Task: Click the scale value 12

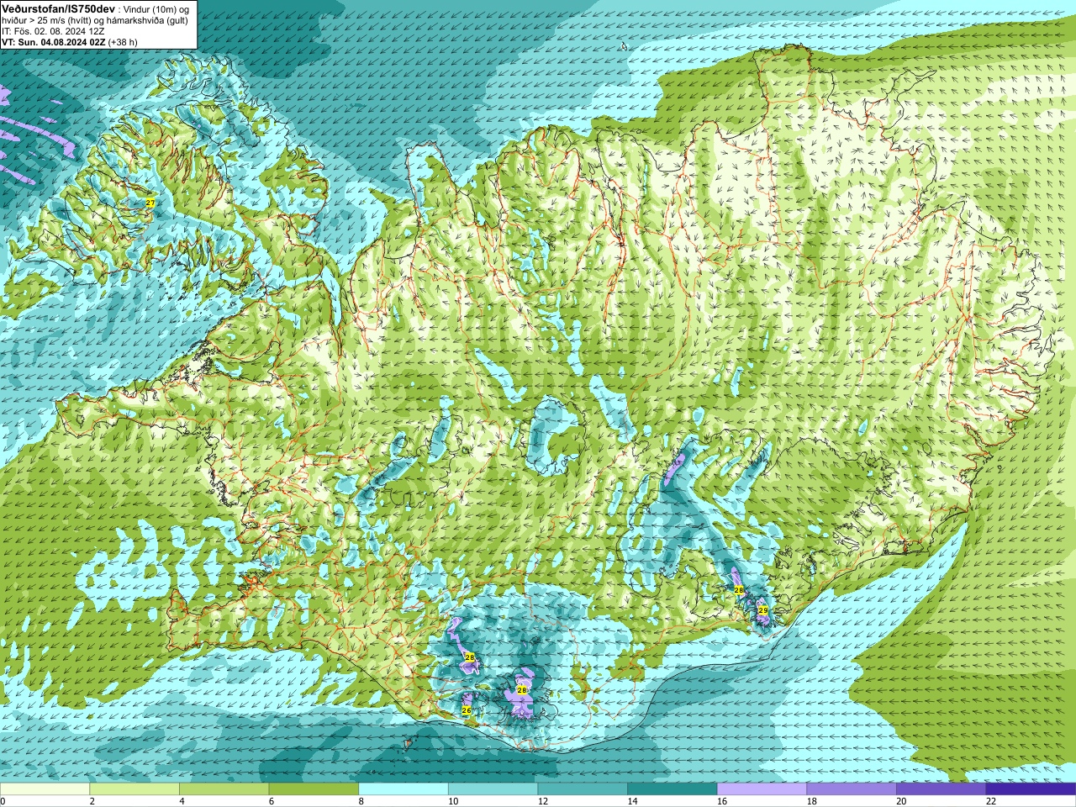Action: click(543, 801)
